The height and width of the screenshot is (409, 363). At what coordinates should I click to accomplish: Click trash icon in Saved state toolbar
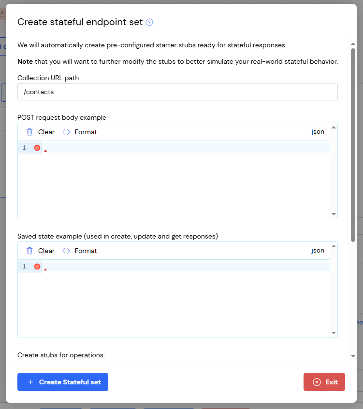[x=29, y=251]
